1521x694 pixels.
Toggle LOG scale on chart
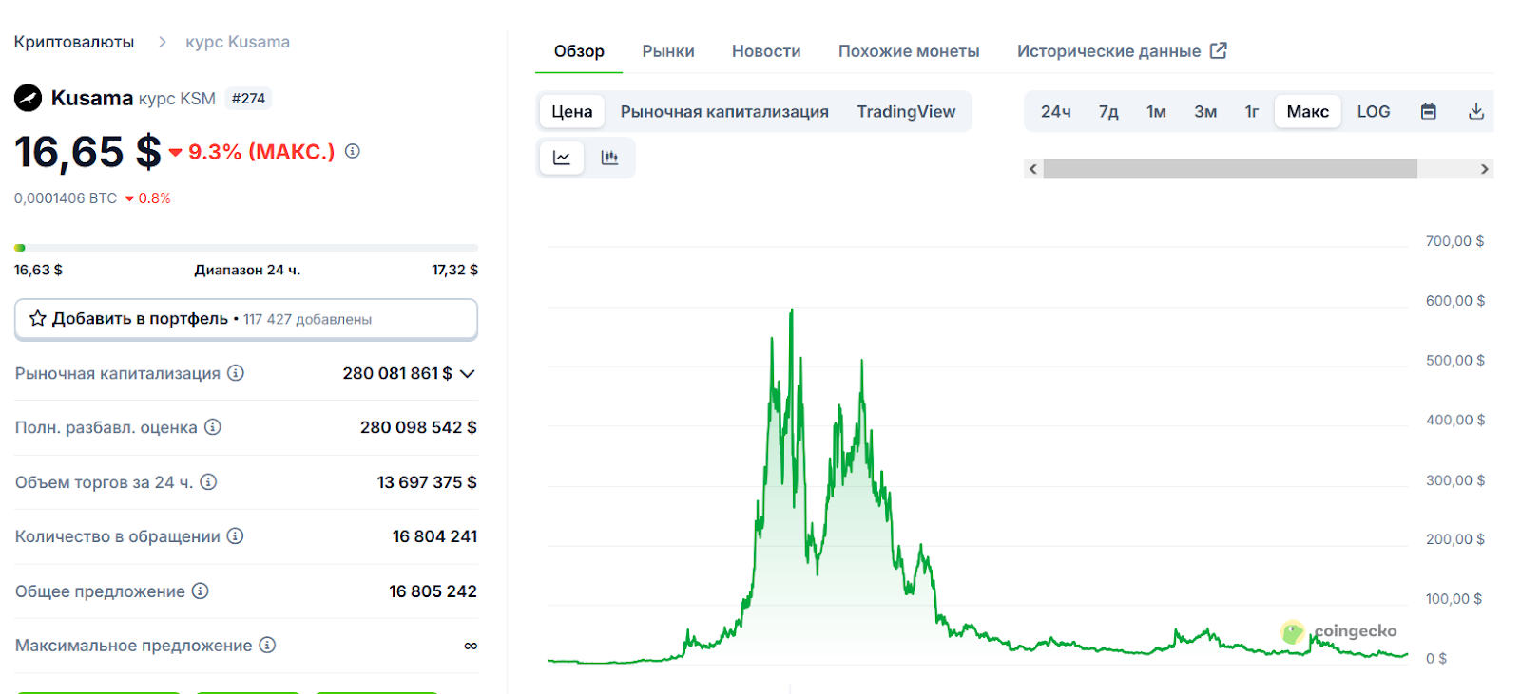point(1373,111)
